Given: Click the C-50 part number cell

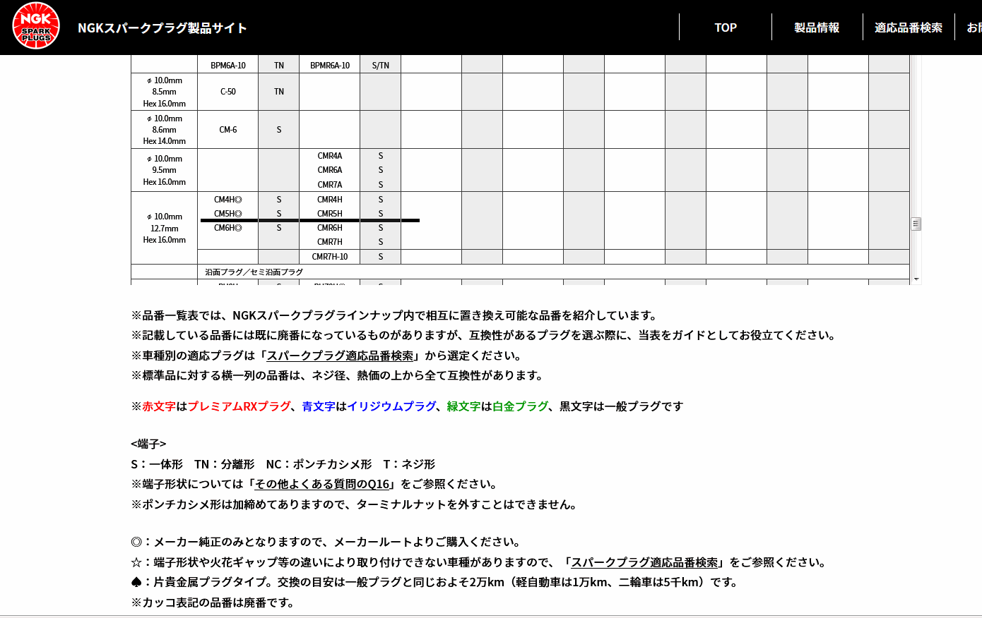Looking at the screenshot, I should click(228, 92).
